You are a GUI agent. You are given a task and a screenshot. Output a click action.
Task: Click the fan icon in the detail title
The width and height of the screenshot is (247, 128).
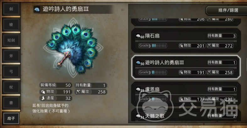click(x=37, y=9)
